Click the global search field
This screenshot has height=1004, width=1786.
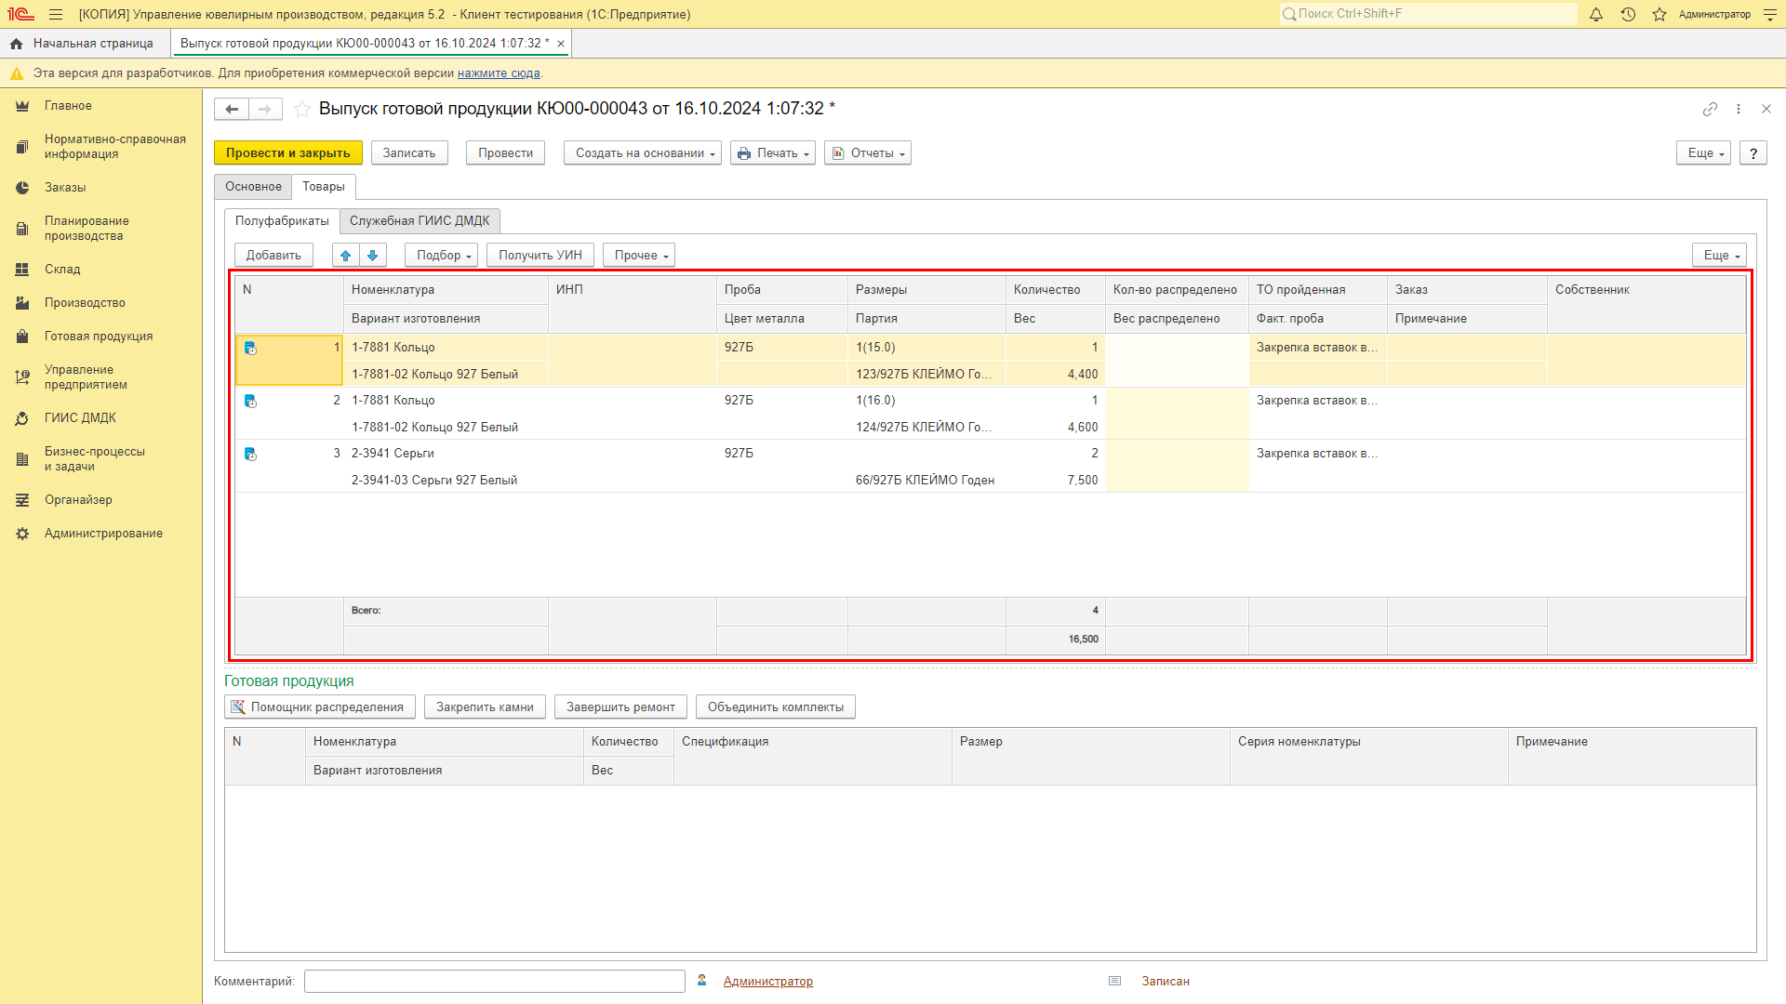coord(1428,14)
